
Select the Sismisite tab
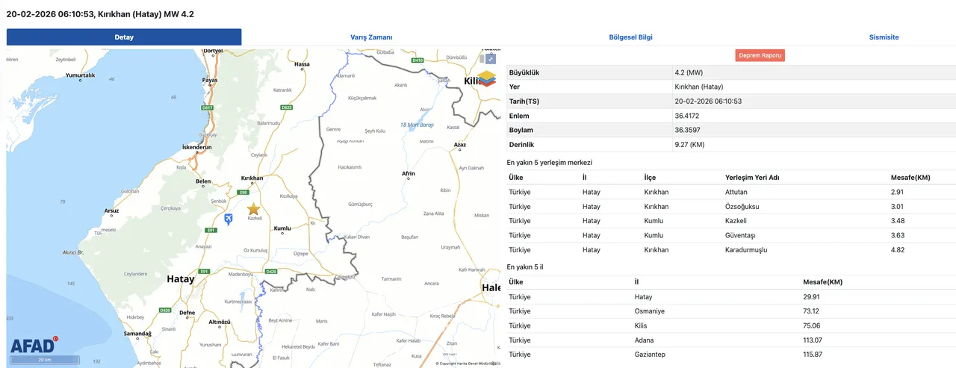click(884, 37)
